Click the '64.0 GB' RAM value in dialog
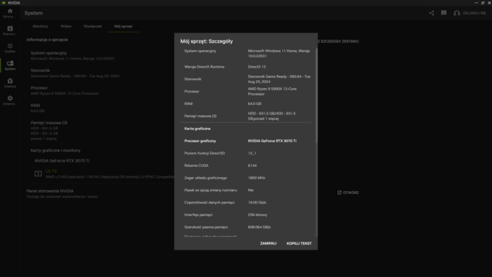 click(x=255, y=104)
